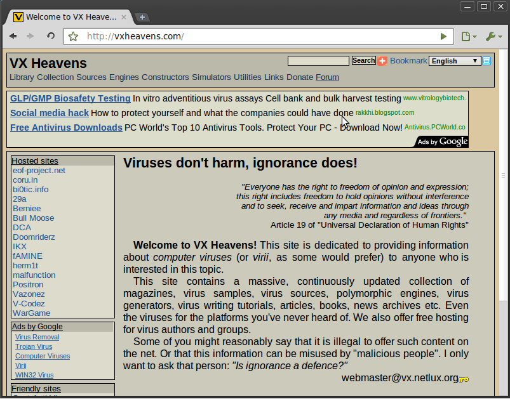This screenshot has height=399, width=510.
Task: Open the page menu icon
Action: 469,36
